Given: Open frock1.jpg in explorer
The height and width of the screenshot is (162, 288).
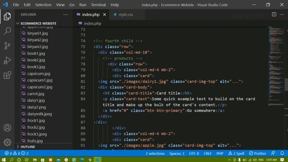Looking at the screenshot, I should click(36, 121).
